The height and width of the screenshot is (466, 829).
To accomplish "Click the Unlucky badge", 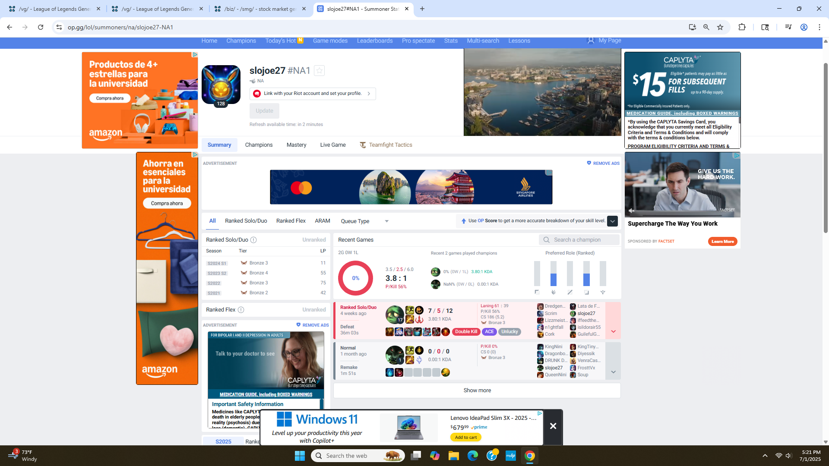I will click(x=509, y=332).
